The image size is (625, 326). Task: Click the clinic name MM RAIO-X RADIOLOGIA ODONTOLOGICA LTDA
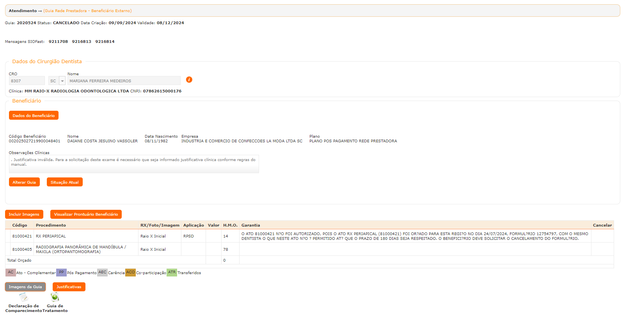point(77,91)
